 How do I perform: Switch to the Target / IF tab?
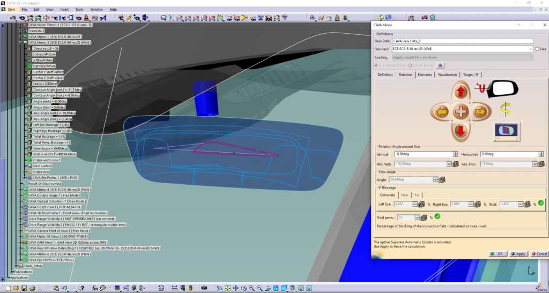[471, 75]
